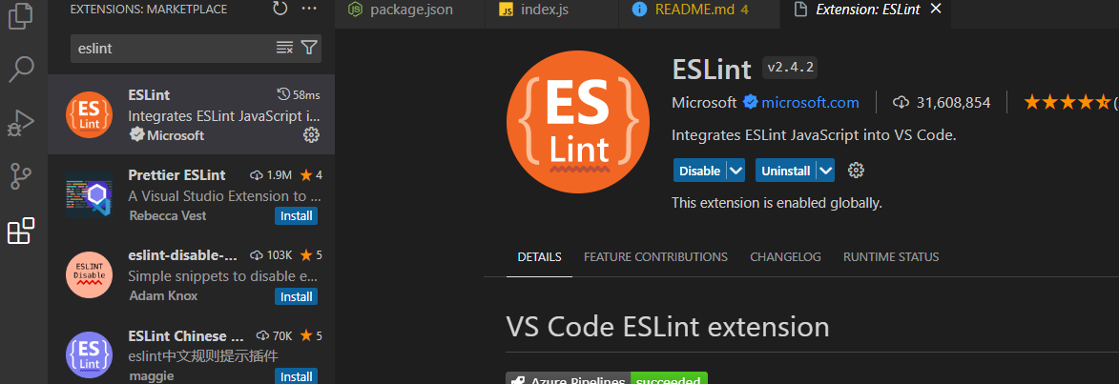Image resolution: width=1119 pixels, height=384 pixels.
Task: Click the five-star rating of ESLint
Action: [x=1067, y=103]
